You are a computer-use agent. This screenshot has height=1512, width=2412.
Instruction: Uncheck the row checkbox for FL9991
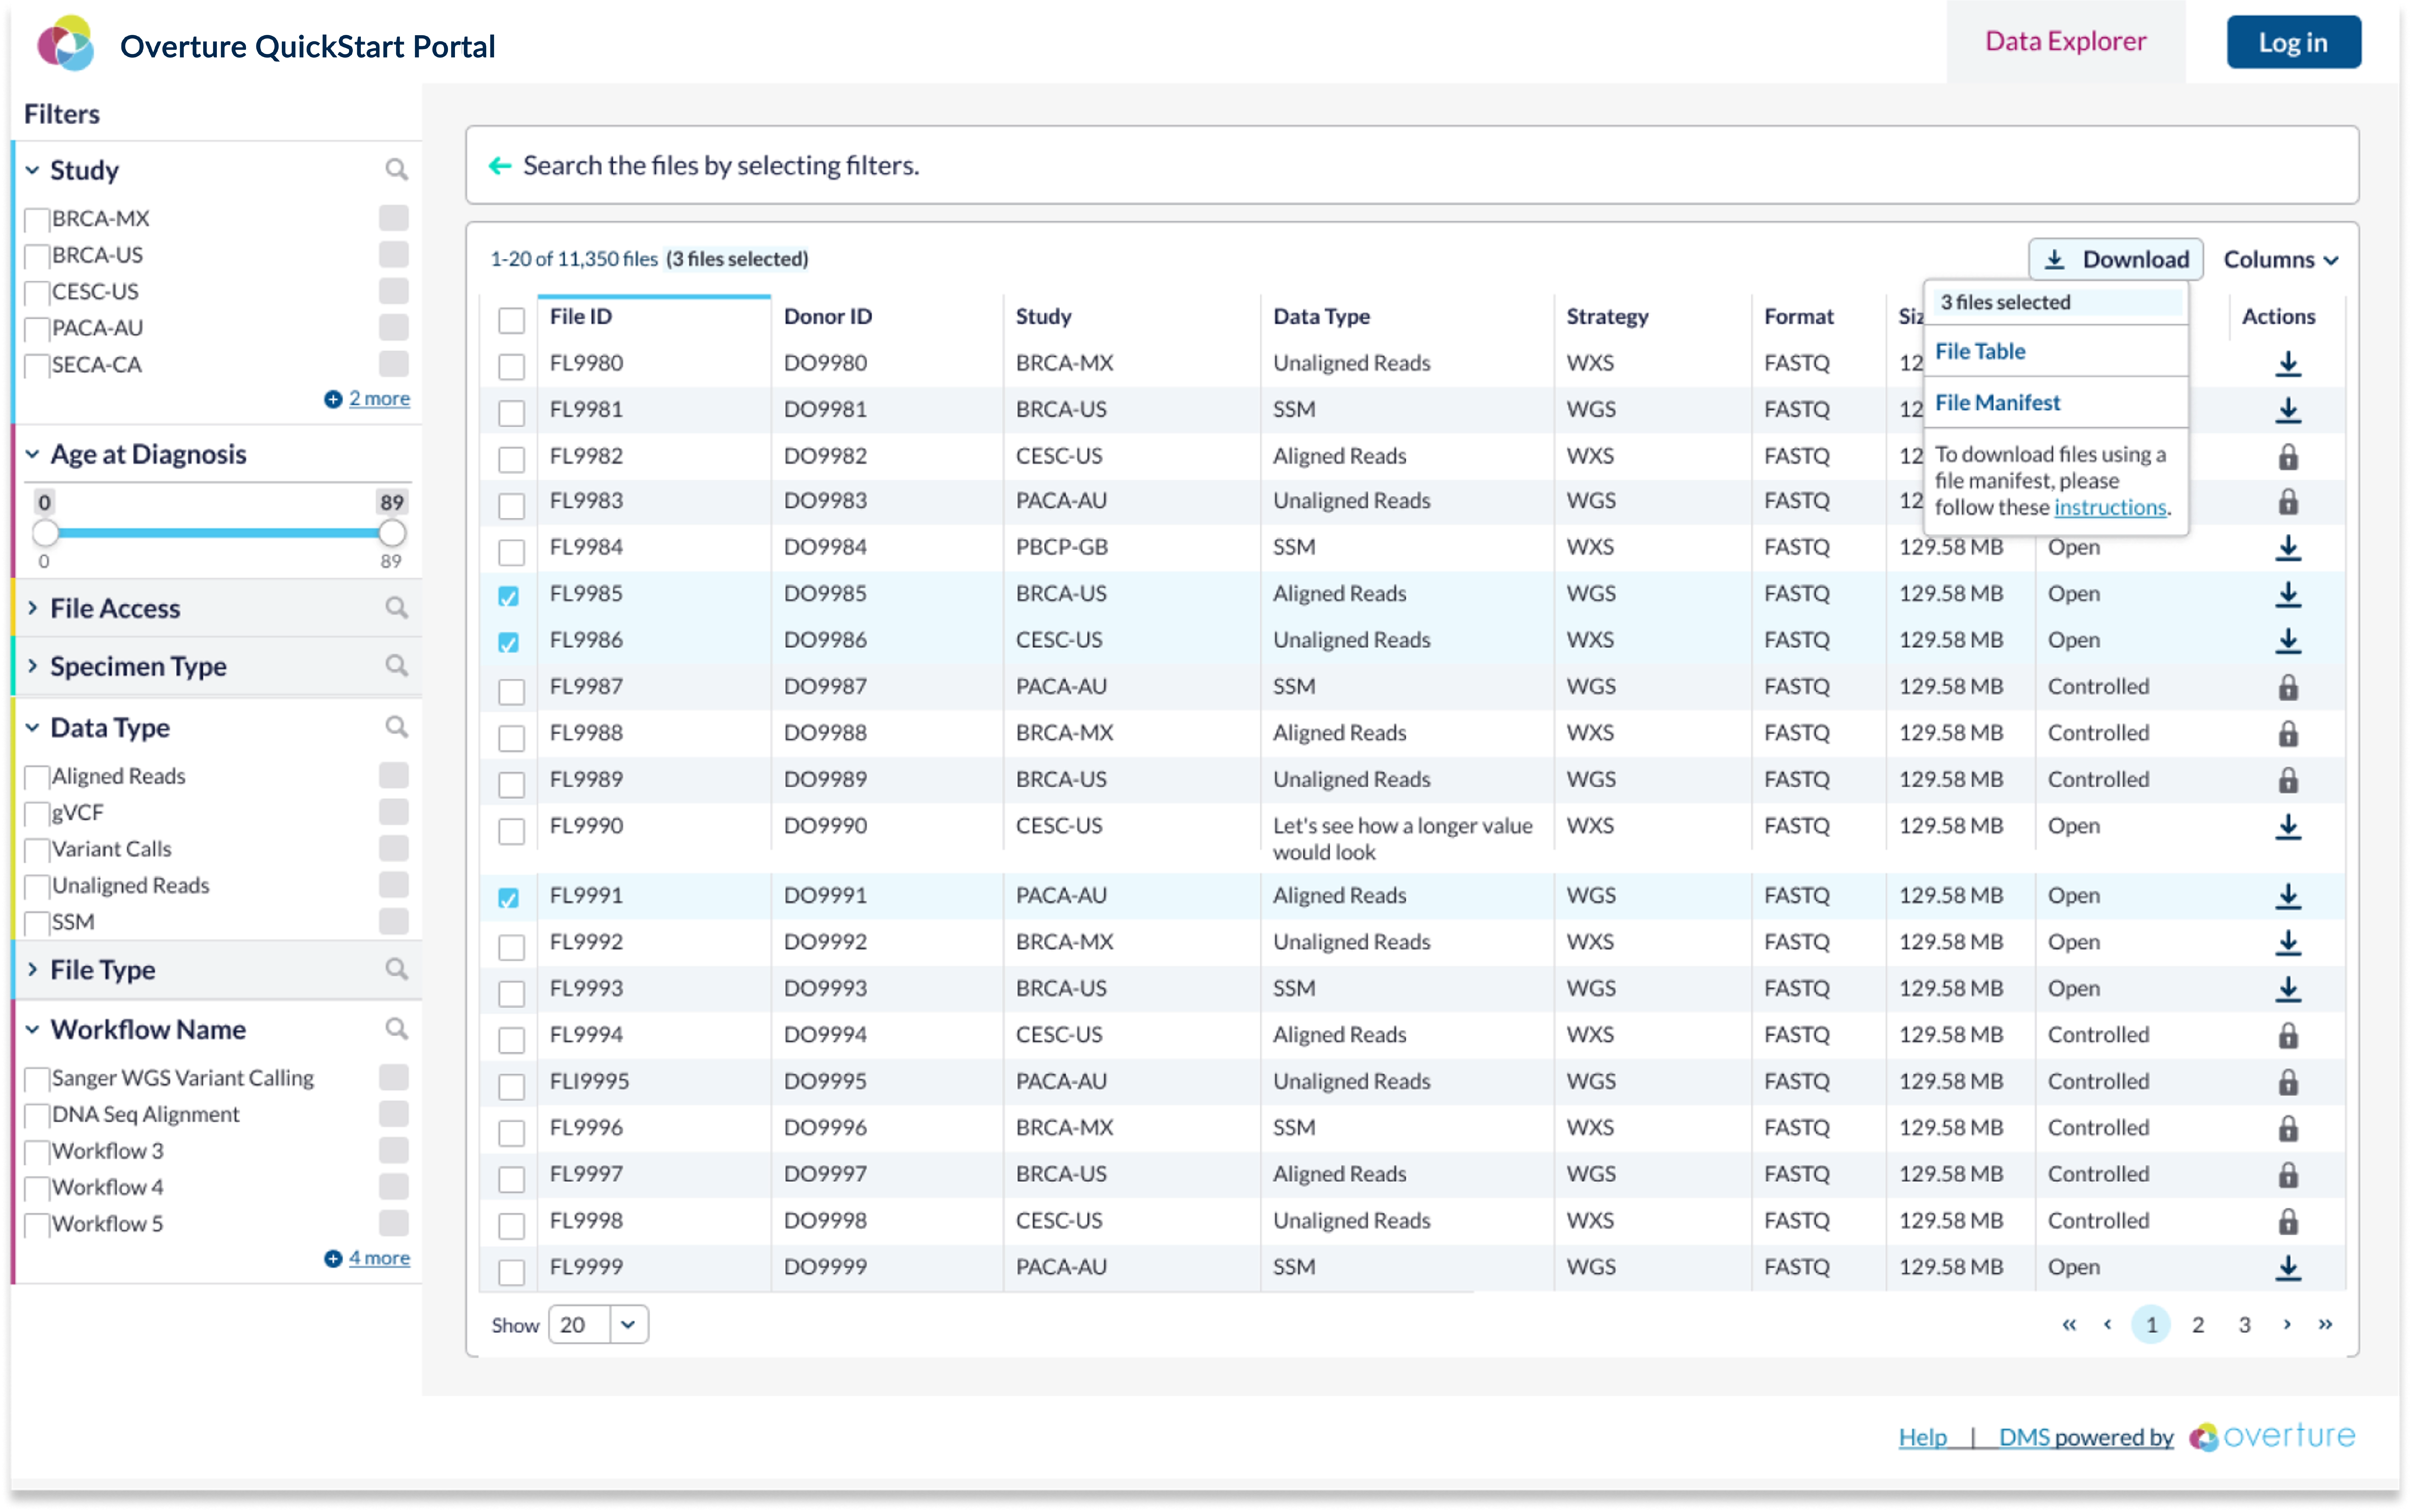(x=509, y=898)
